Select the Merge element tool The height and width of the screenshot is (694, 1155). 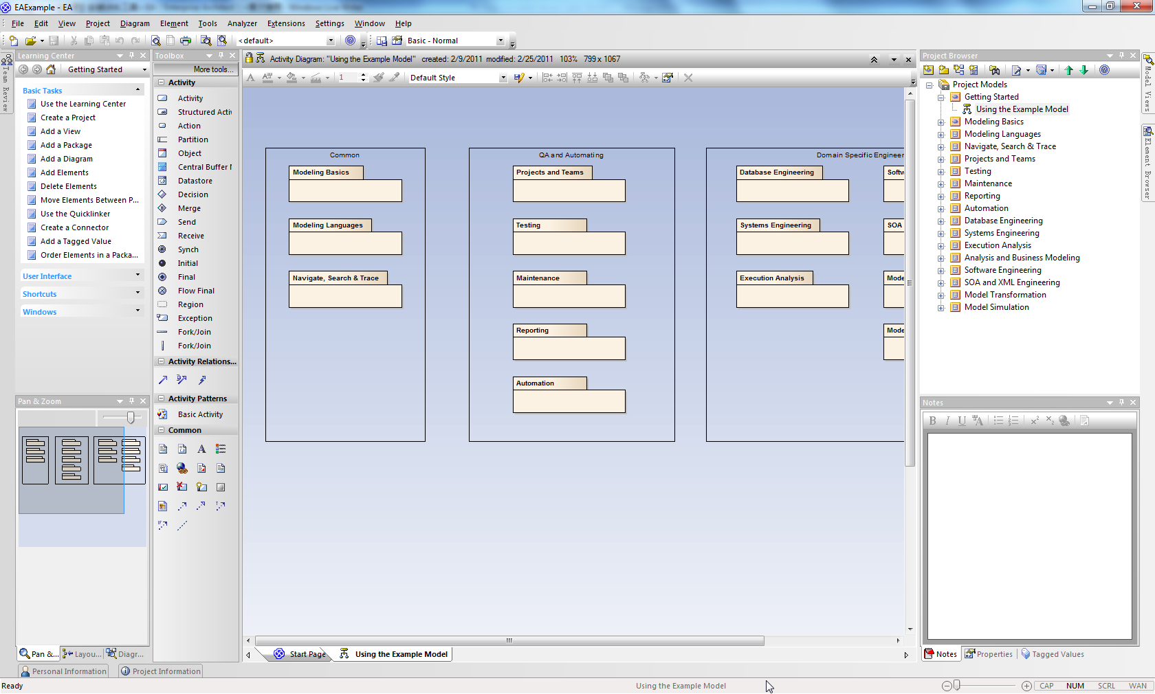click(x=189, y=208)
